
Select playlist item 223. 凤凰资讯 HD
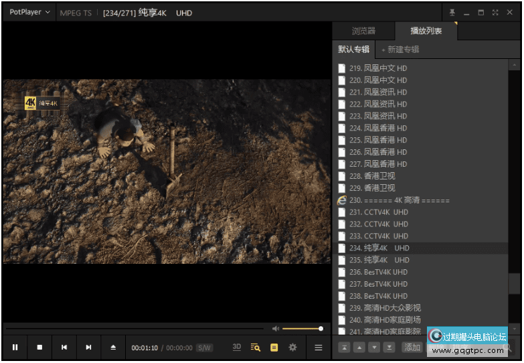420,116
